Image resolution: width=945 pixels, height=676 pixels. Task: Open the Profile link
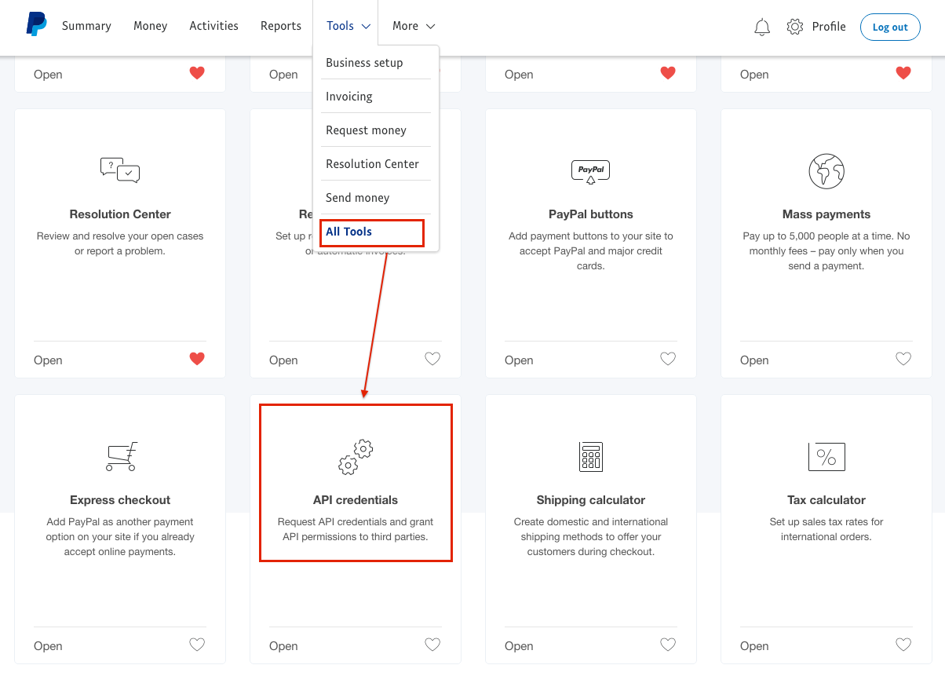point(829,27)
